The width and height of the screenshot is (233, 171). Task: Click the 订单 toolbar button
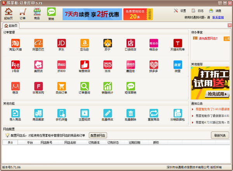click(x=23, y=14)
